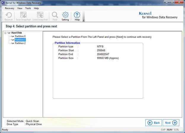Go Back to the previous step
Image resolution: width=185 pixels, height=133 pixels.
[154, 123]
